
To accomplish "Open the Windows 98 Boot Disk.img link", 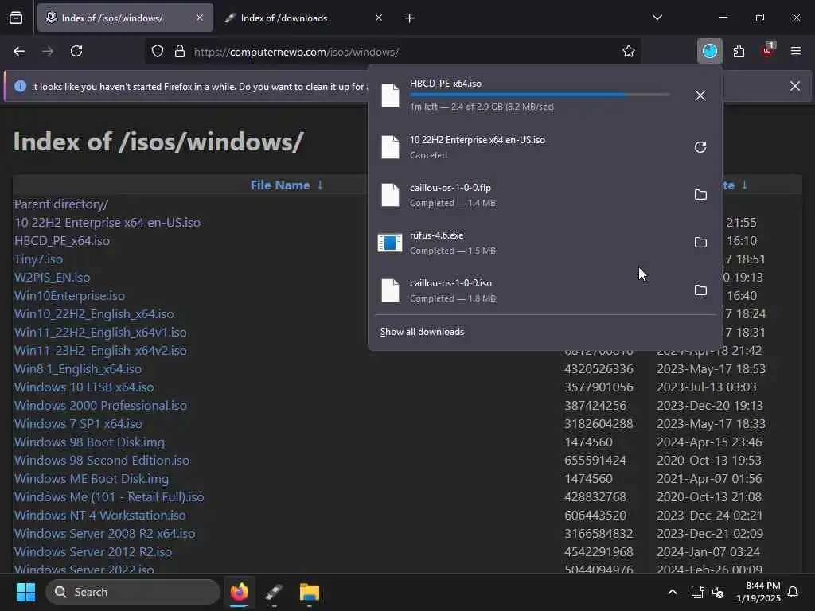I will 89,442.
